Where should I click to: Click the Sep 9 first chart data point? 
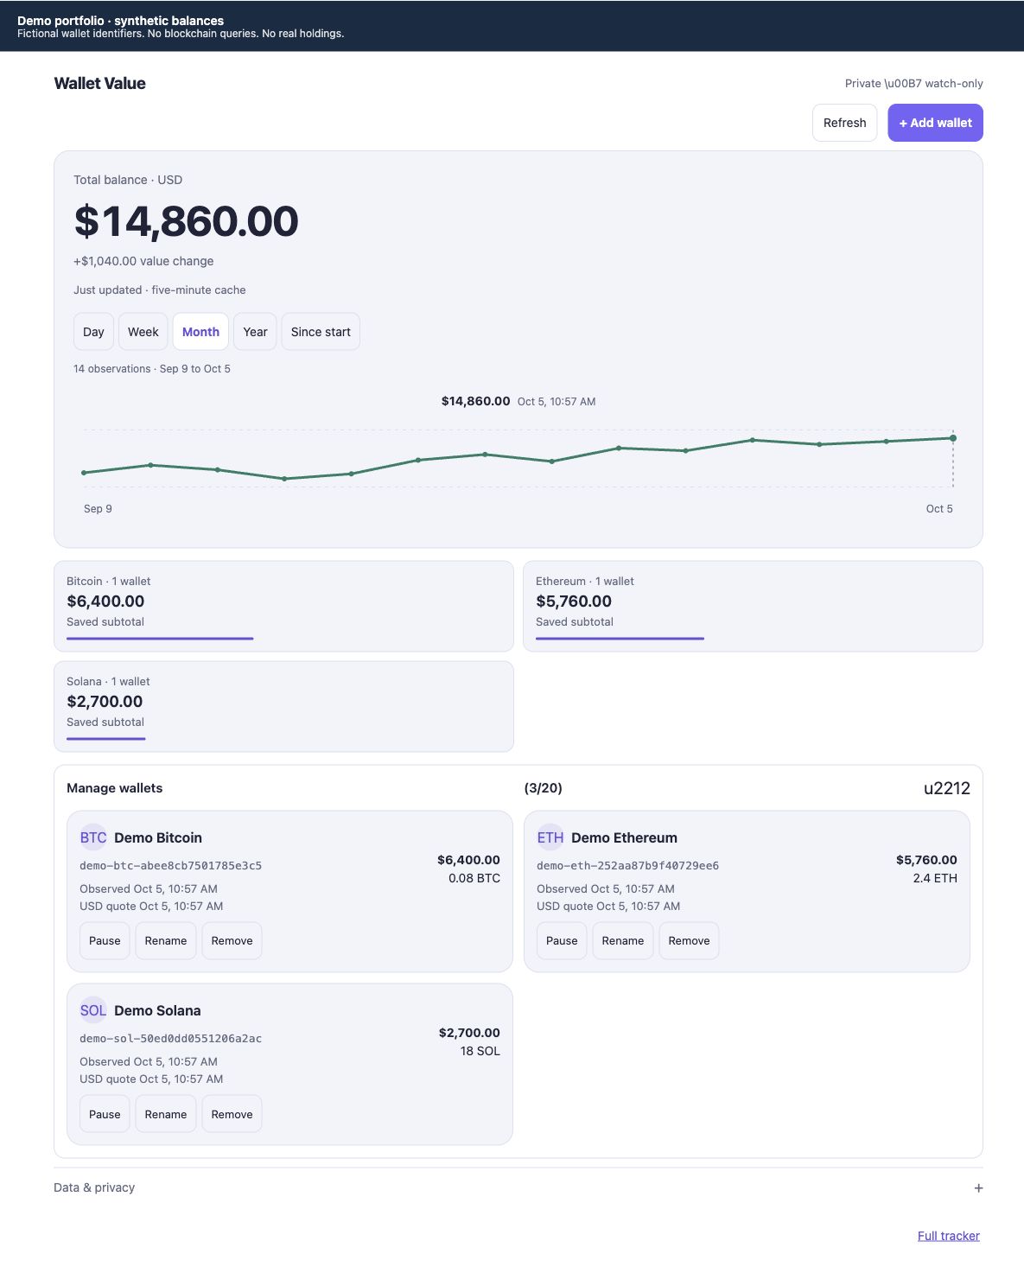84,473
